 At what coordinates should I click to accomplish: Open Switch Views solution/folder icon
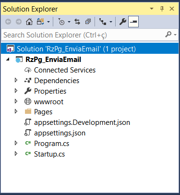pos(40,22)
